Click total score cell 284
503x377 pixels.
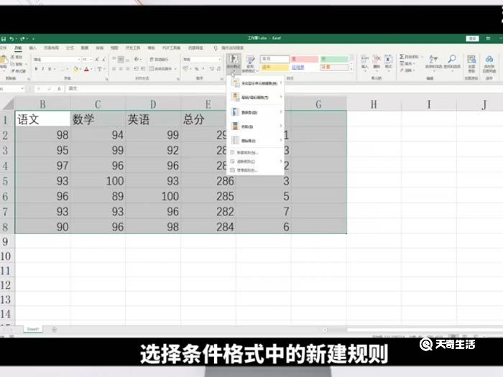[208, 227]
